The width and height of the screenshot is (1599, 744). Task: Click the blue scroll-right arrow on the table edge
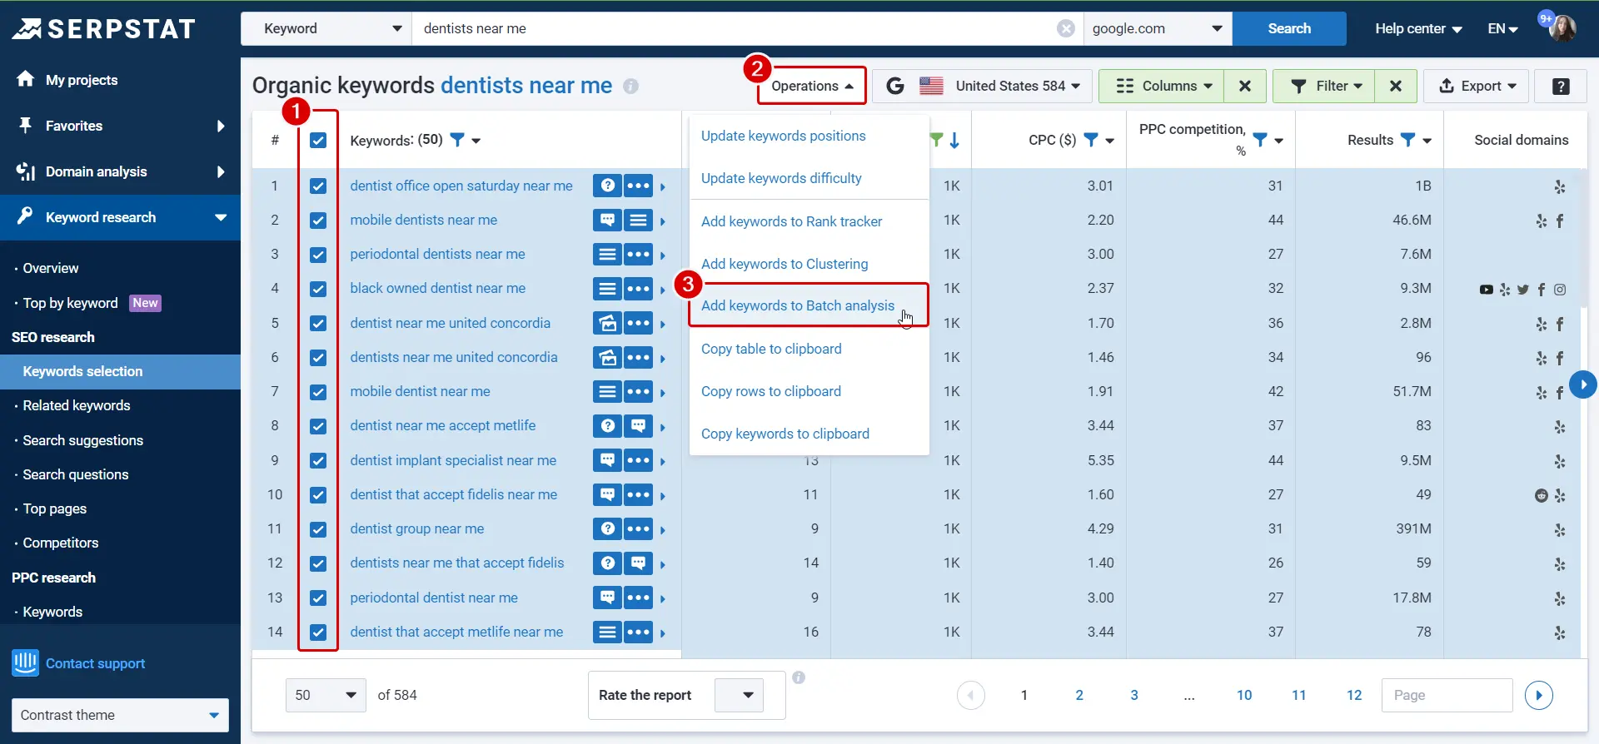coord(1583,384)
